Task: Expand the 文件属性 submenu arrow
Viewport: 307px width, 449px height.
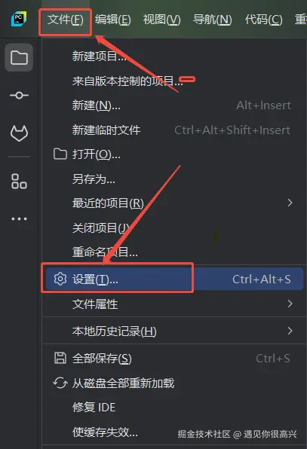Action: (290, 304)
